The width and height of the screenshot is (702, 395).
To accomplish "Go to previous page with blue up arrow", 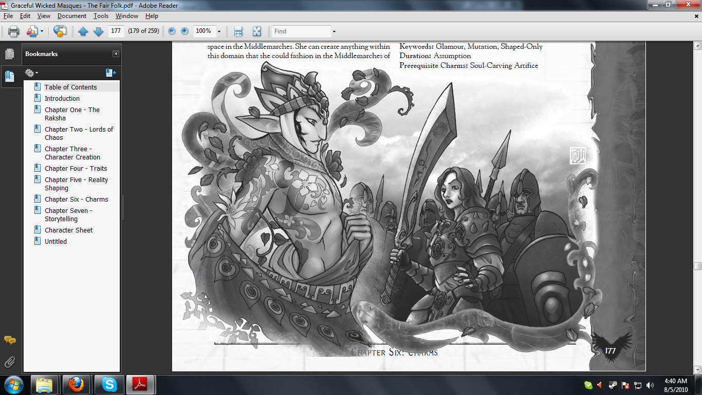I will pyautogui.click(x=83, y=31).
